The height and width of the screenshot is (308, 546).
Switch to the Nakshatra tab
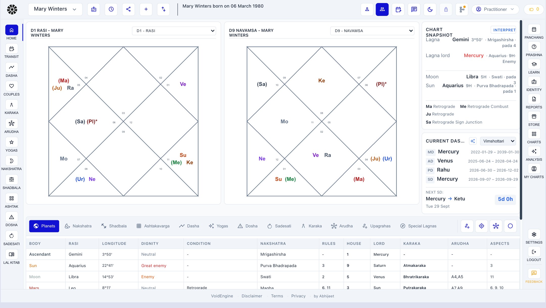pyautogui.click(x=78, y=226)
